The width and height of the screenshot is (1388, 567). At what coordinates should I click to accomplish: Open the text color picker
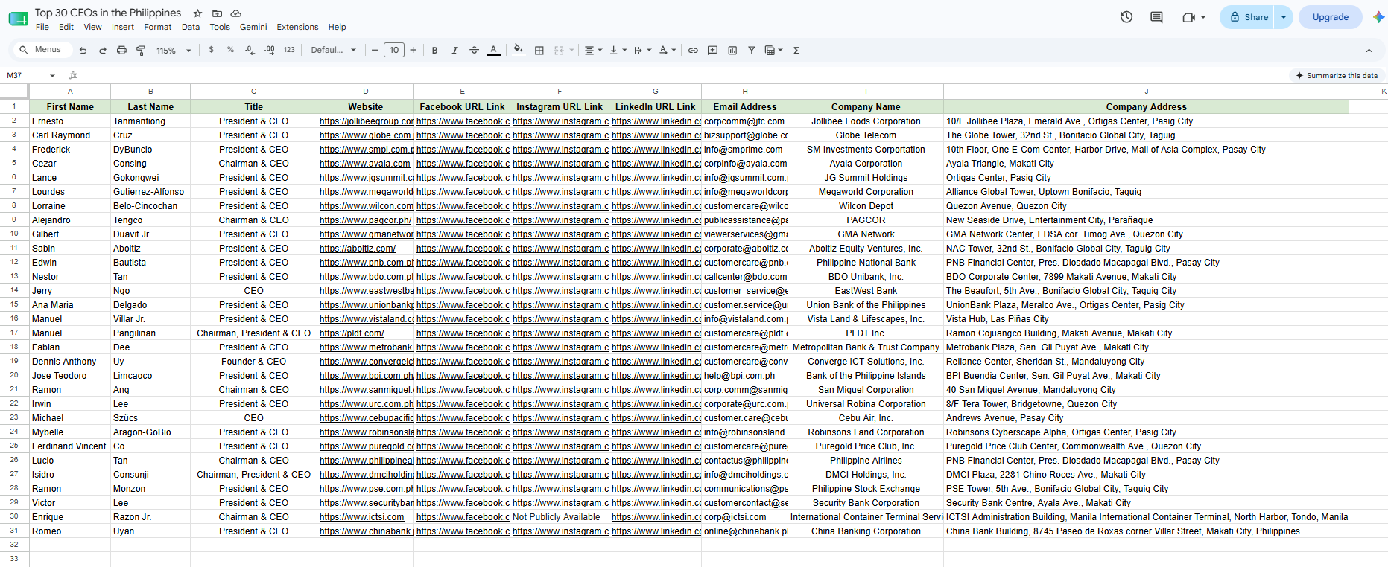pos(493,51)
